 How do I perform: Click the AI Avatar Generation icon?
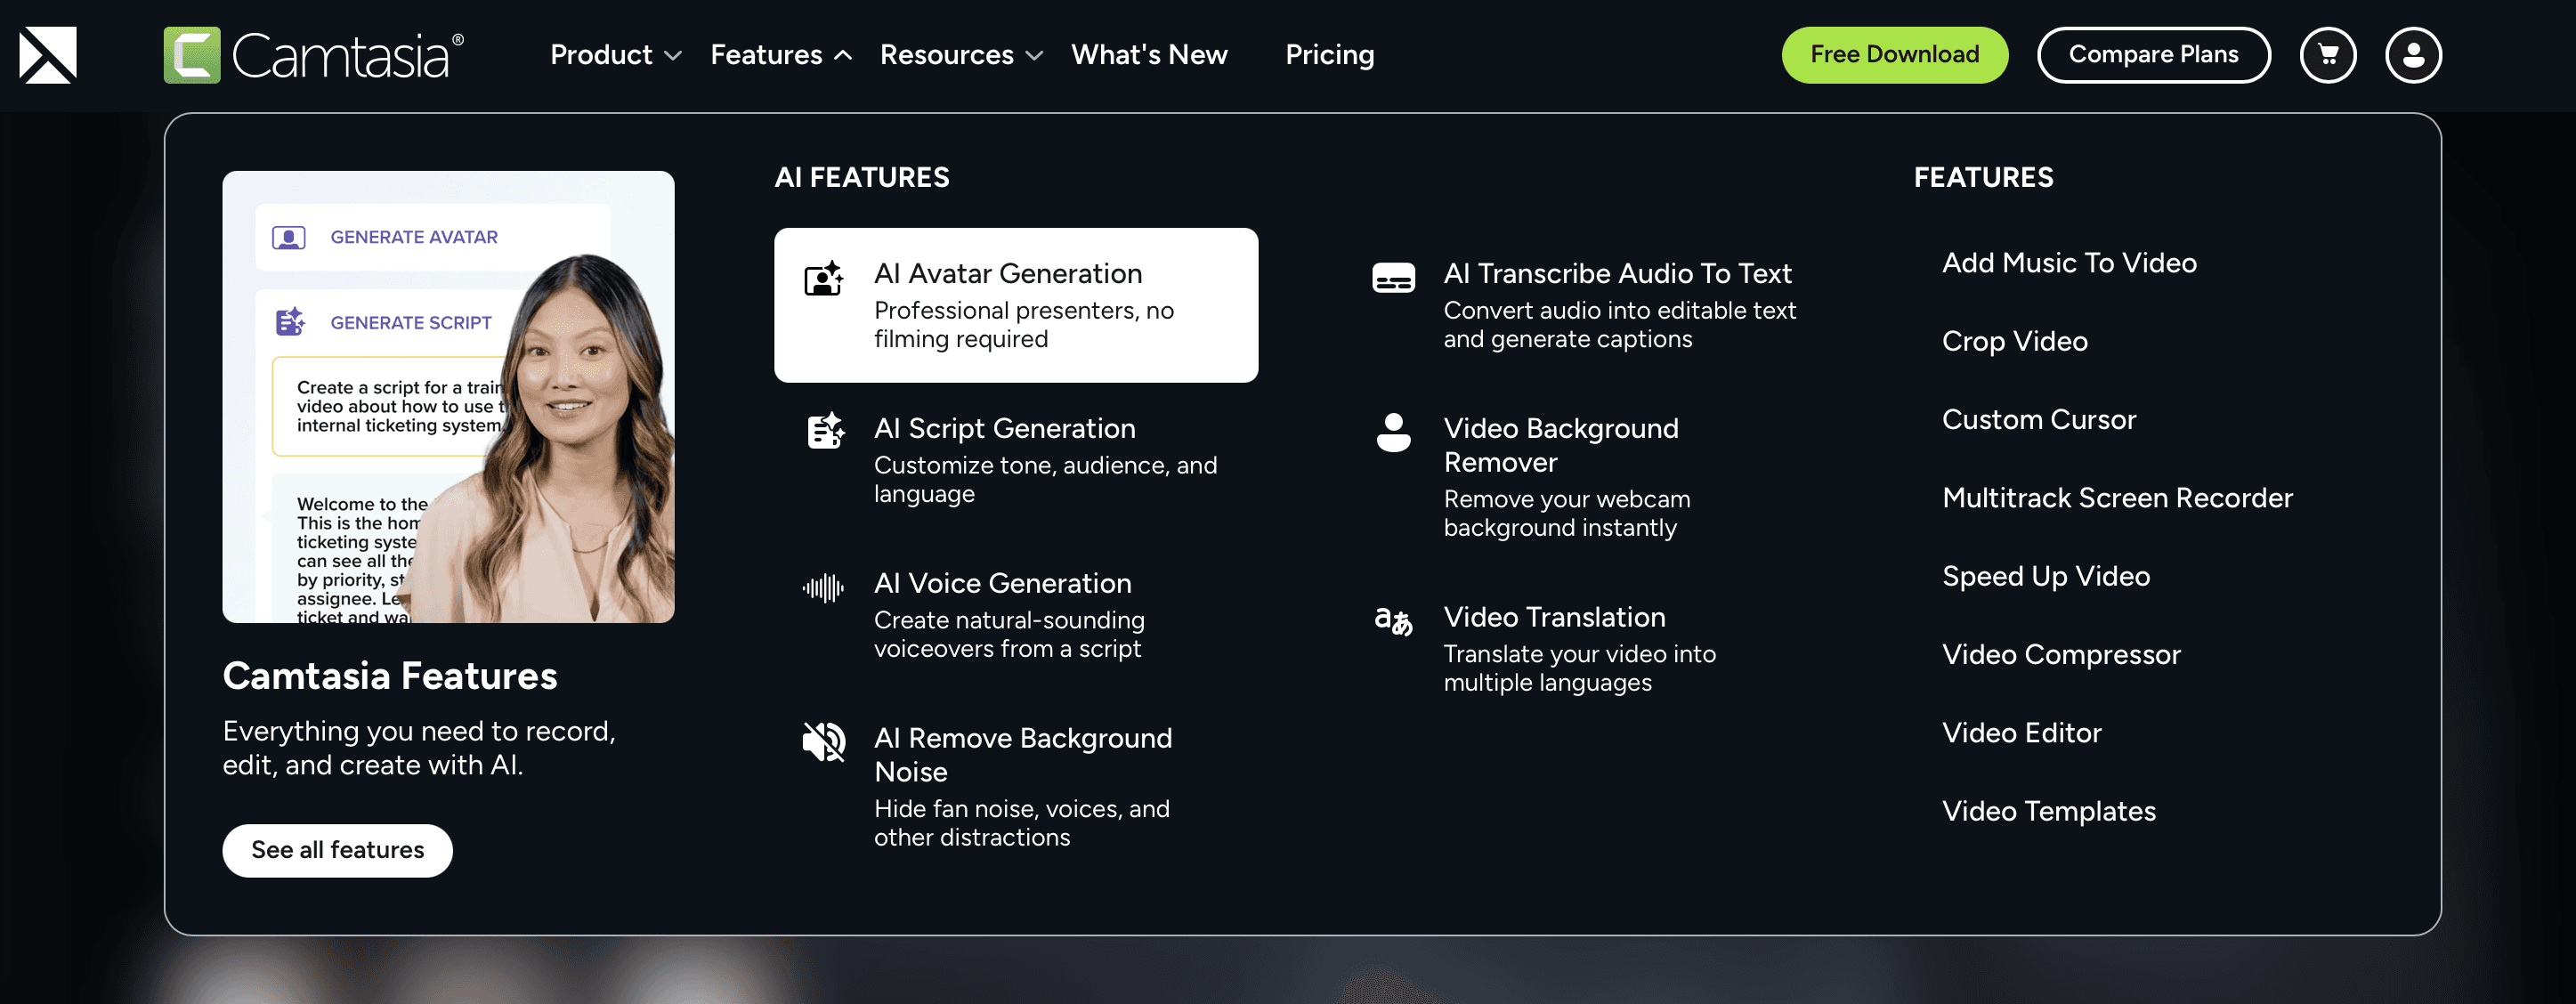[824, 279]
